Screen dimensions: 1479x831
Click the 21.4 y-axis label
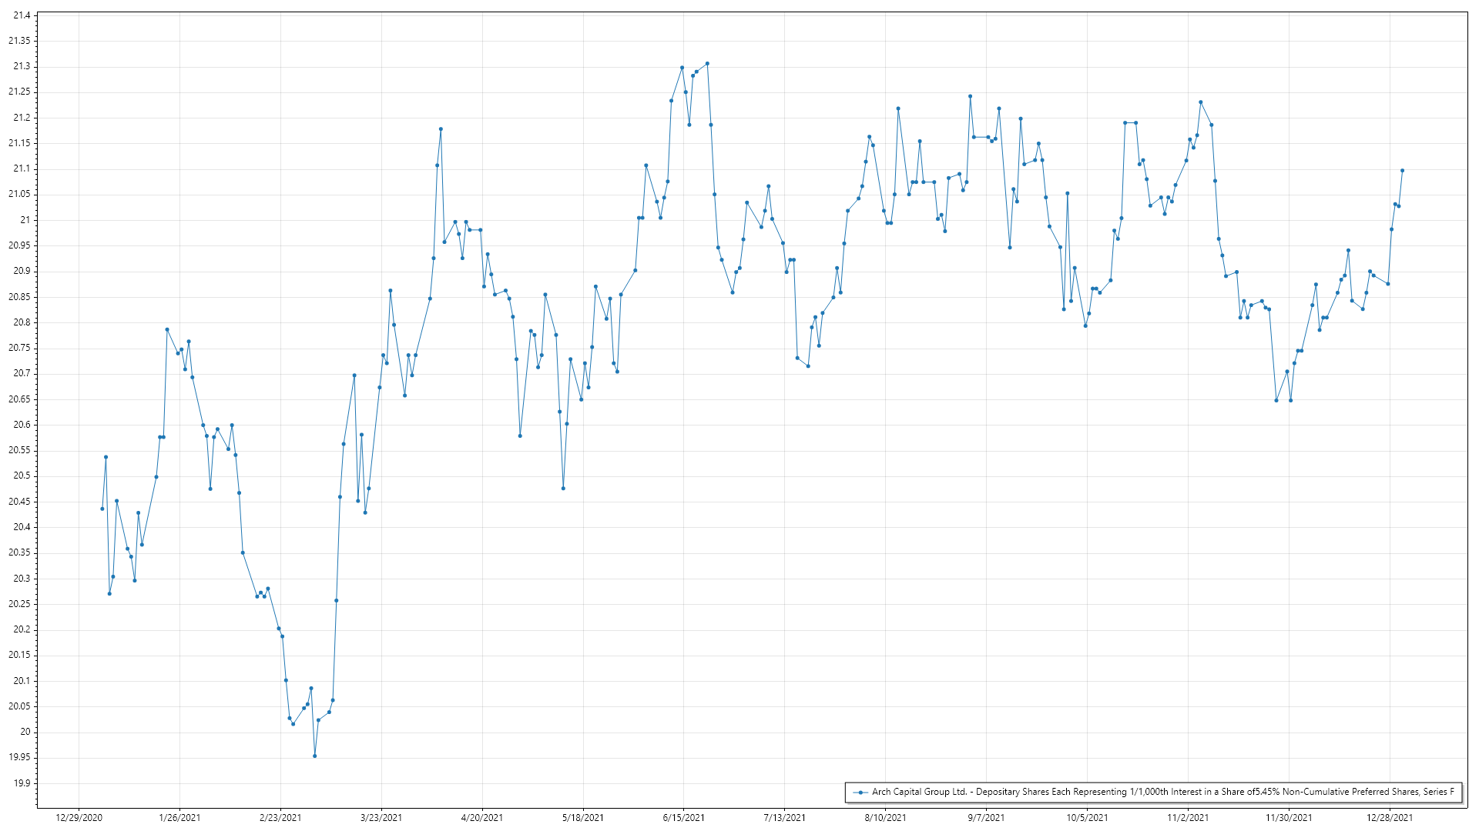pos(22,15)
